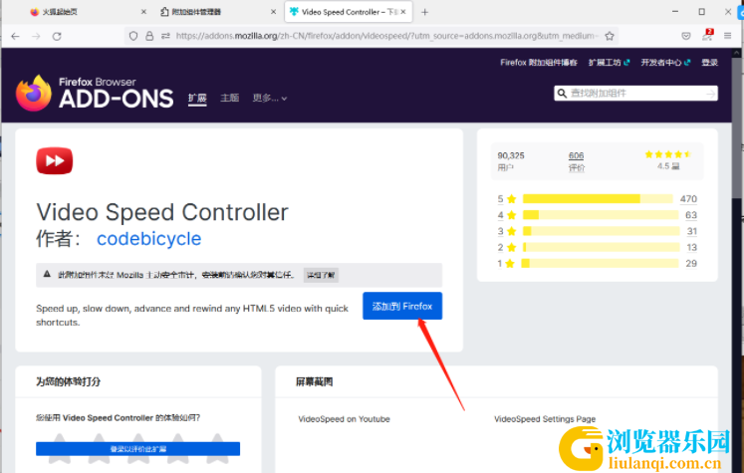744x473 pixels.
Task: Open a new tab with the plus button
Action: coord(424,12)
